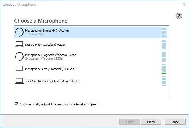Click the headset icon for Shure MV7

pyautogui.click(x=19, y=32)
